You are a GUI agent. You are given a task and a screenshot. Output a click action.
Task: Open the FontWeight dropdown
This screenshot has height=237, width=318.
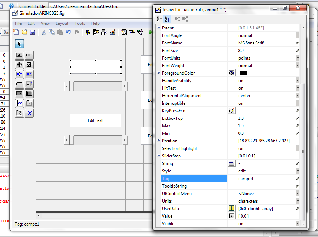click(x=298, y=66)
